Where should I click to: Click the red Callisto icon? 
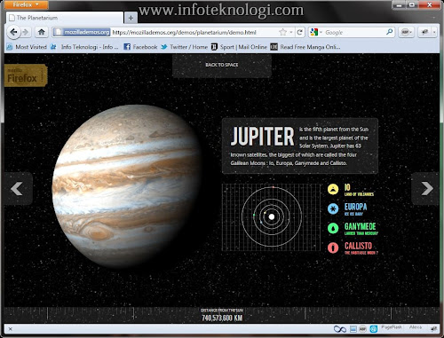pos(333,248)
